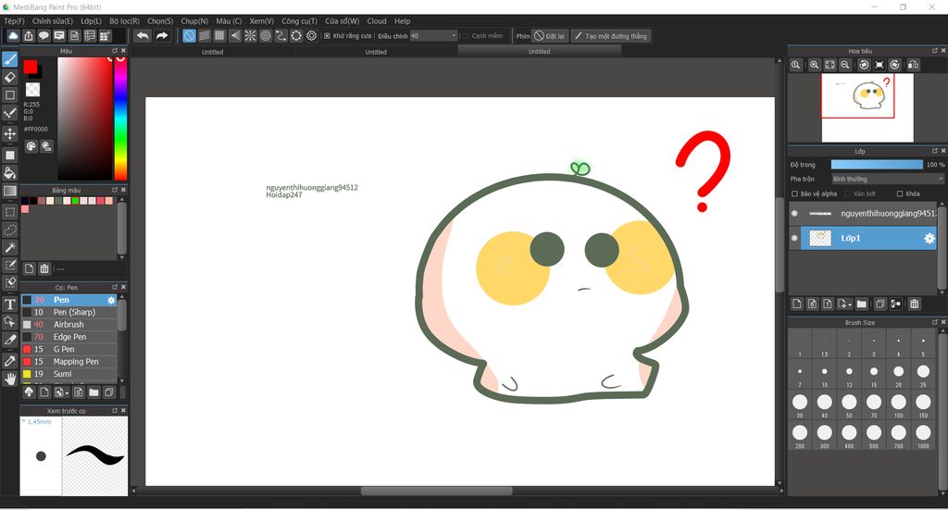Close the Màu color panel
Image resolution: width=948 pixels, height=510 pixels.
pos(123,51)
